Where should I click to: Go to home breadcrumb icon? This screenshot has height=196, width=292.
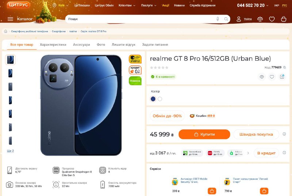click(x=5, y=31)
